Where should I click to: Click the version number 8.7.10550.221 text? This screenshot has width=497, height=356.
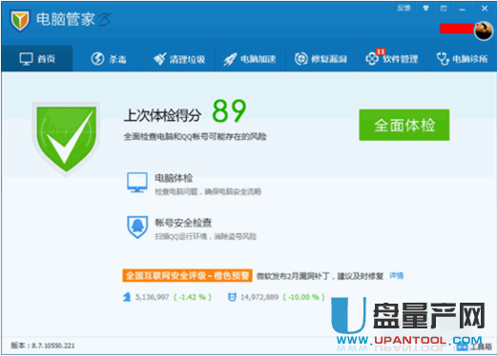pyautogui.click(x=53, y=346)
